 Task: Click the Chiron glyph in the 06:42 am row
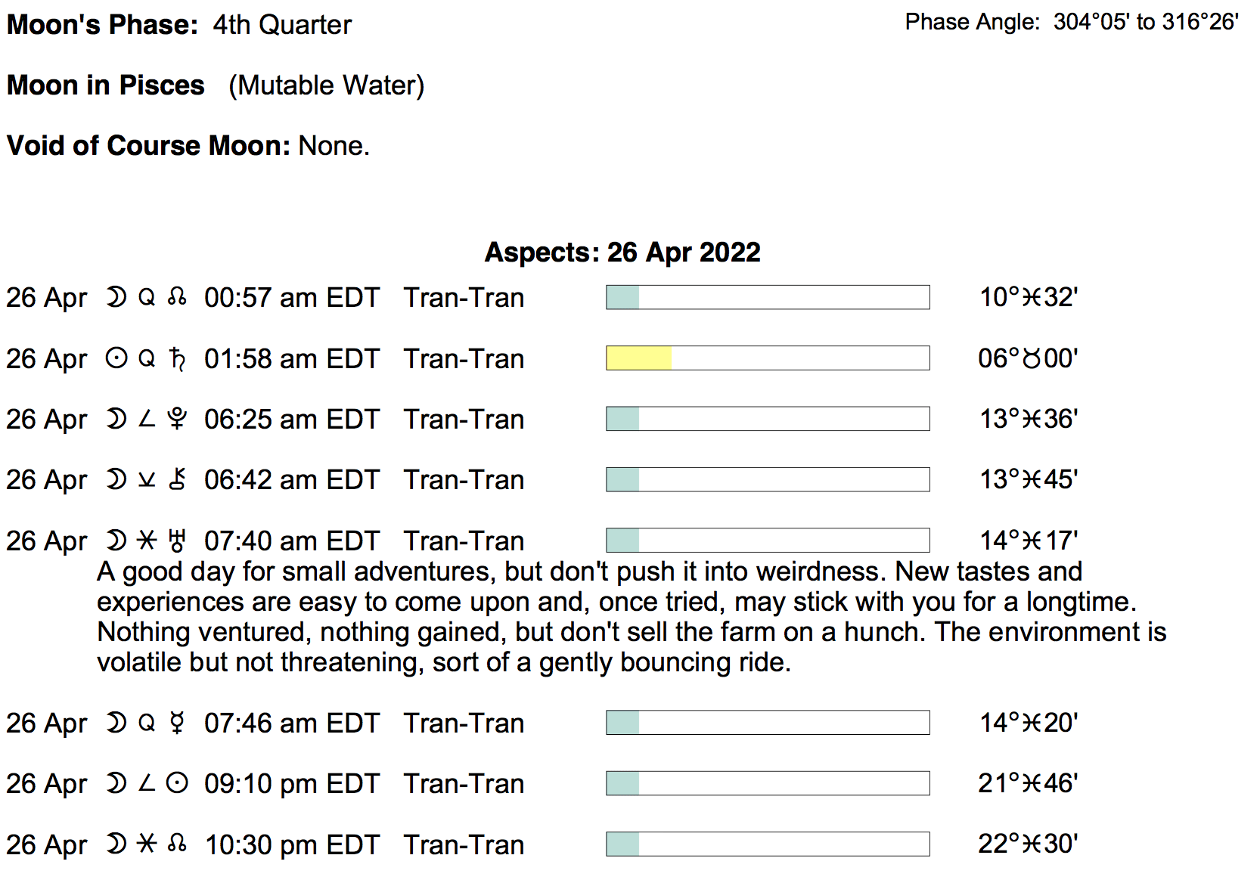(178, 479)
